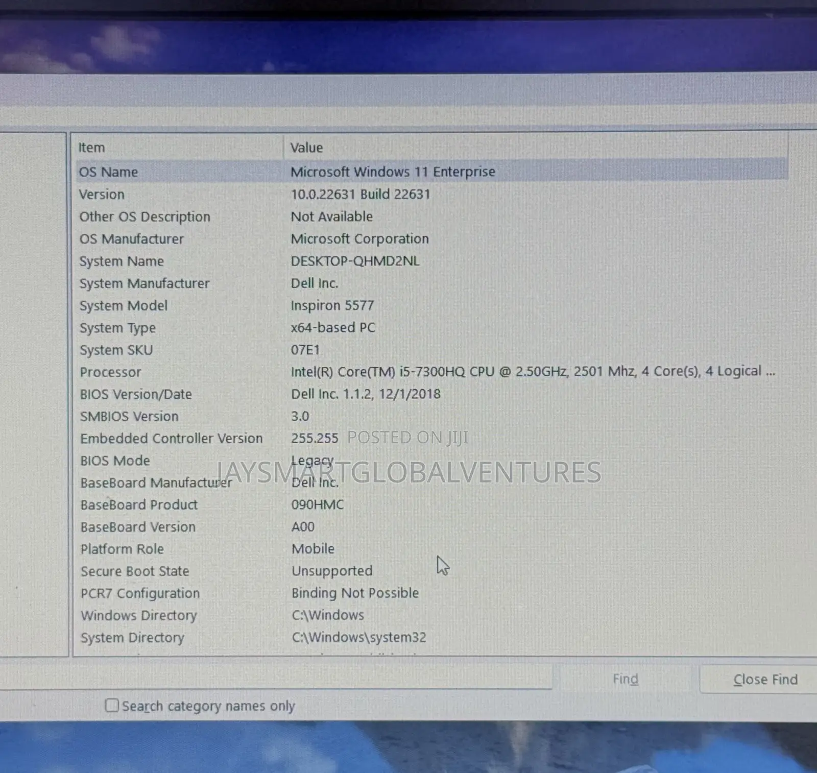Click the value Unsupported
817x773 pixels.
click(x=332, y=571)
